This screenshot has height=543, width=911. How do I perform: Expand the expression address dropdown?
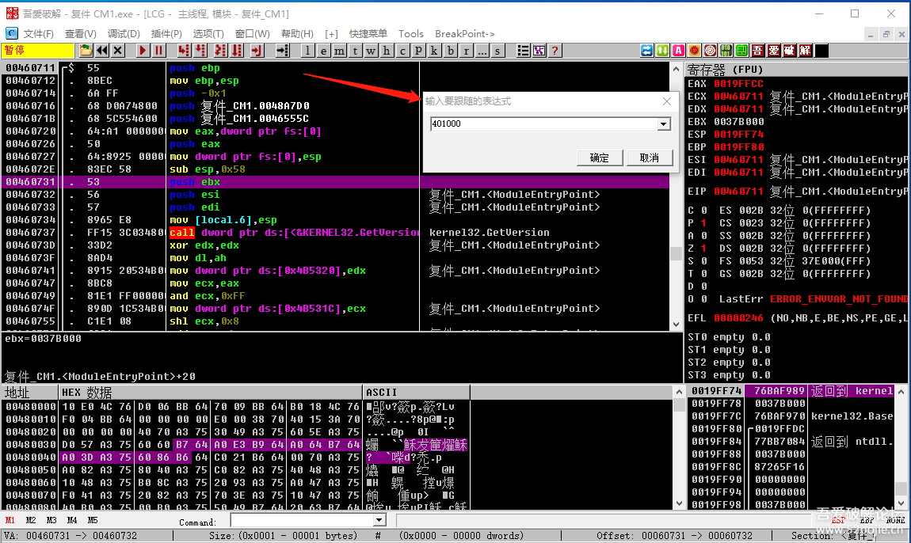pos(663,124)
